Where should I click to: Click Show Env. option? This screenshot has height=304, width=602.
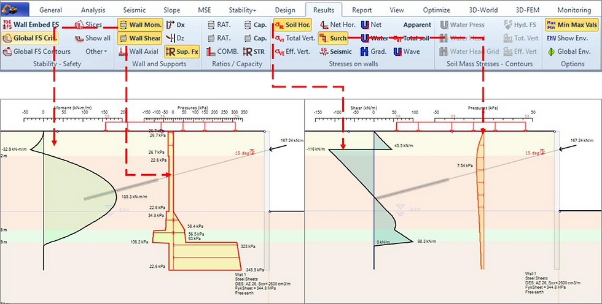[568, 38]
